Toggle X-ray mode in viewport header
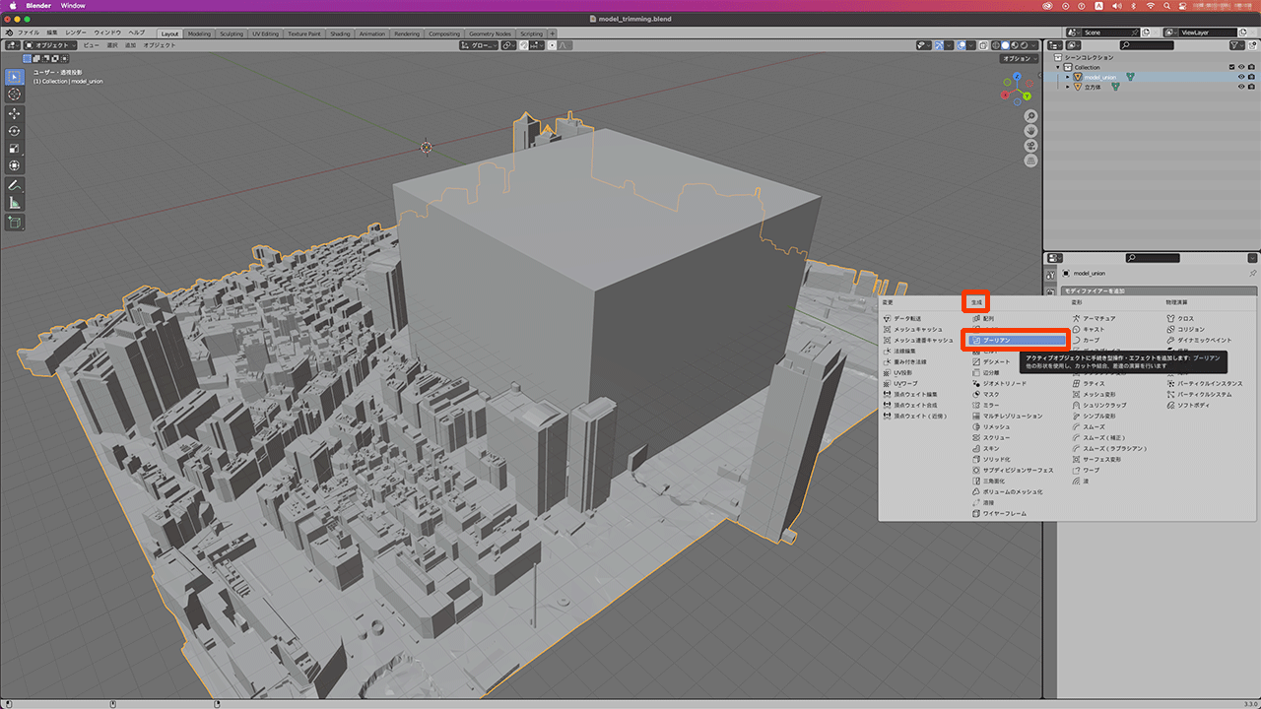This screenshot has height=709, width=1261. click(x=983, y=45)
